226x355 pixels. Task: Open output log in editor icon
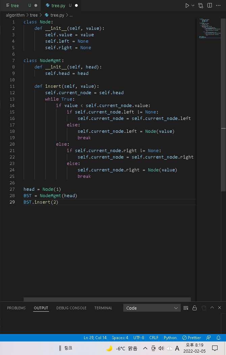coord(203,308)
